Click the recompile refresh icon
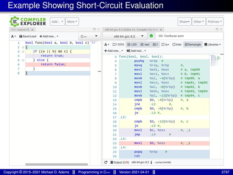The height and width of the screenshot is (175, 233). (x=106, y=162)
